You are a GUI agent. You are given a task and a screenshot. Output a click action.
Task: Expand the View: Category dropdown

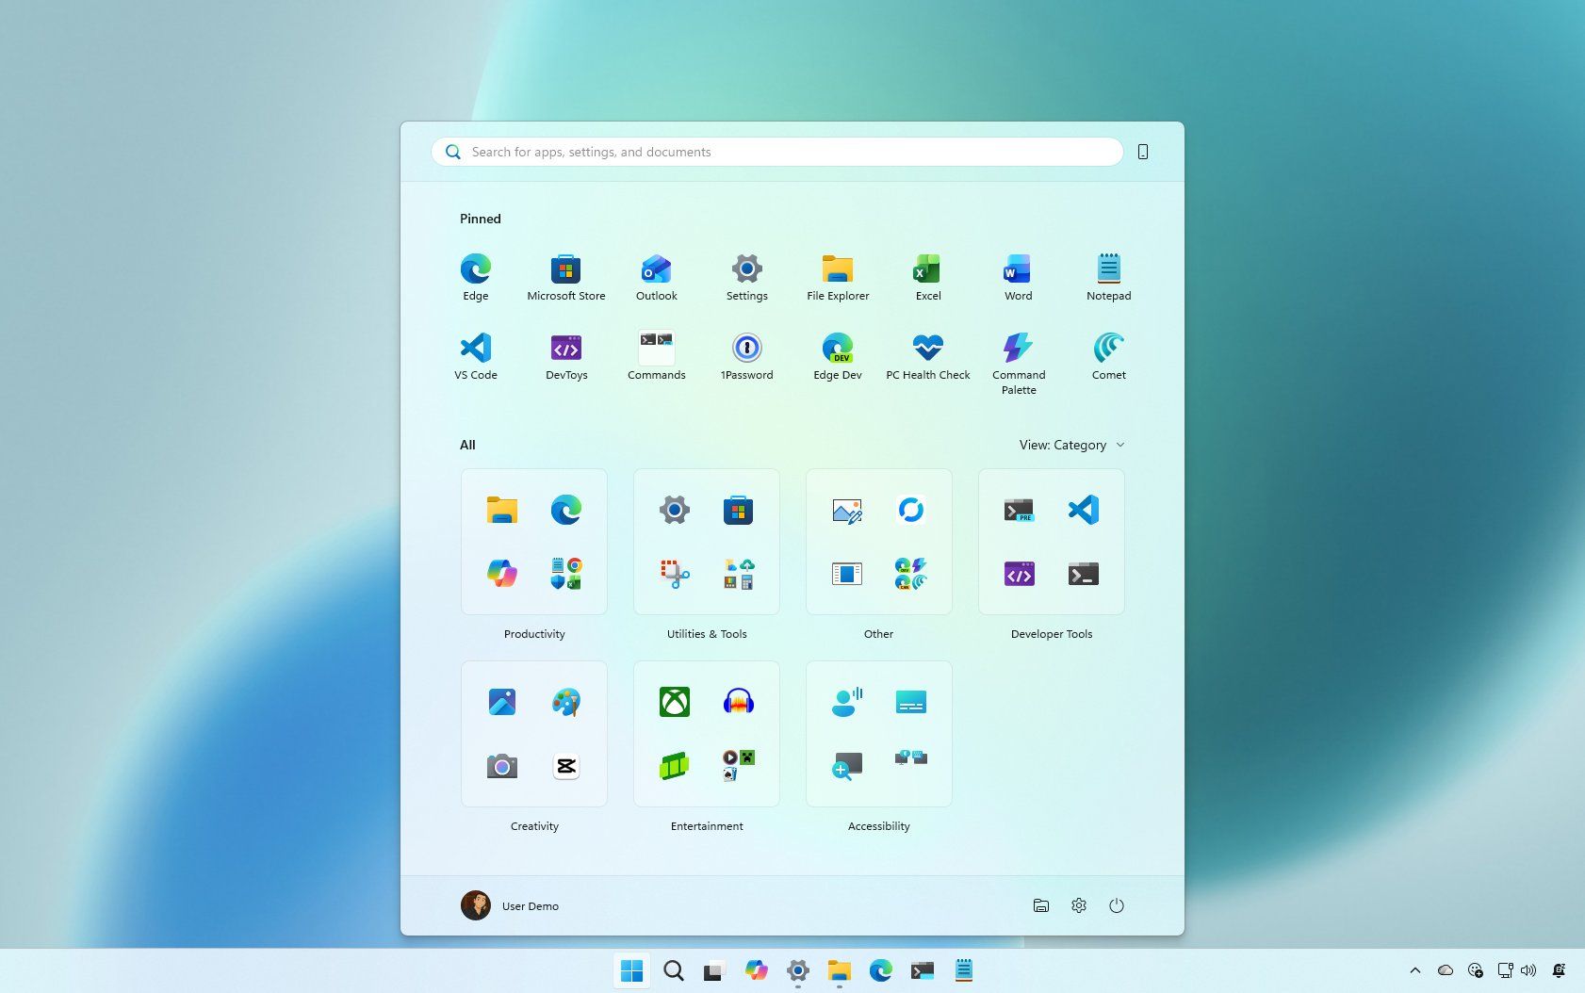click(x=1071, y=445)
